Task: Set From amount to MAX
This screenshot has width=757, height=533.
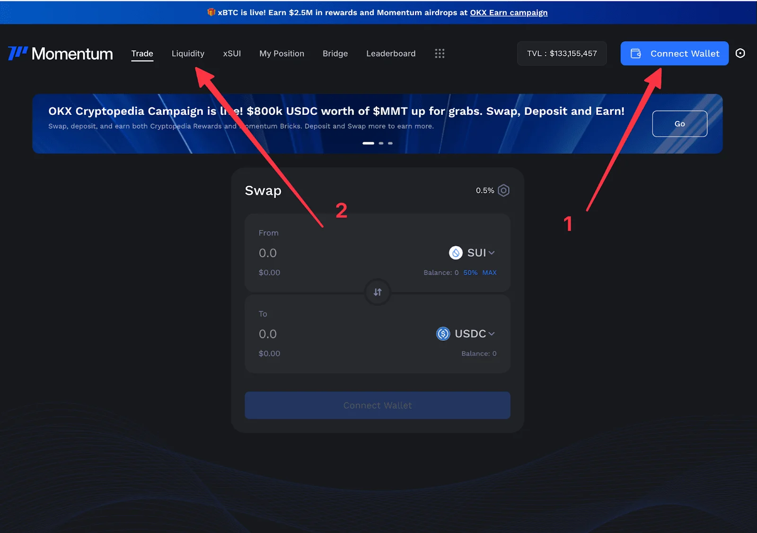Action: pyautogui.click(x=489, y=273)
